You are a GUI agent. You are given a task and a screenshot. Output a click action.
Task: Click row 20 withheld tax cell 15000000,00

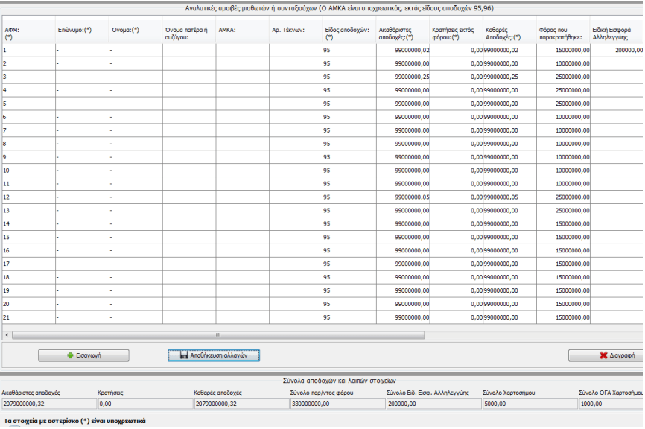pos(564,304)
